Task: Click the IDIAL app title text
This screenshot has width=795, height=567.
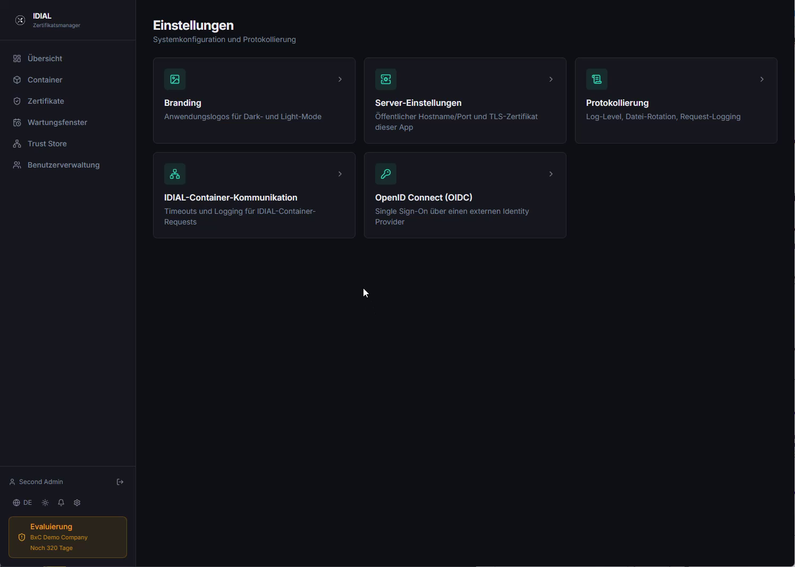Action: [x=42, y=16]
